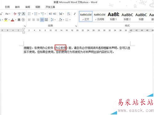The image size is (154, 115).
Task: Open the line spacing dropdown arrow
Action: pos(55,20)
